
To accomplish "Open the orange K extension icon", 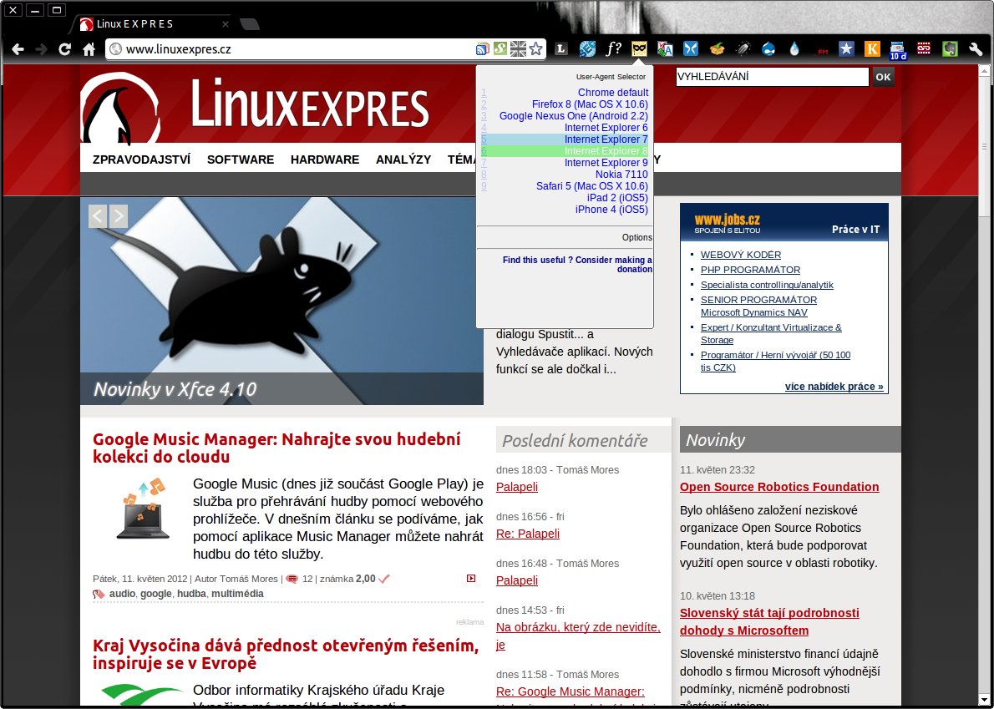I will pyautogui.click(x=872, y=48).
